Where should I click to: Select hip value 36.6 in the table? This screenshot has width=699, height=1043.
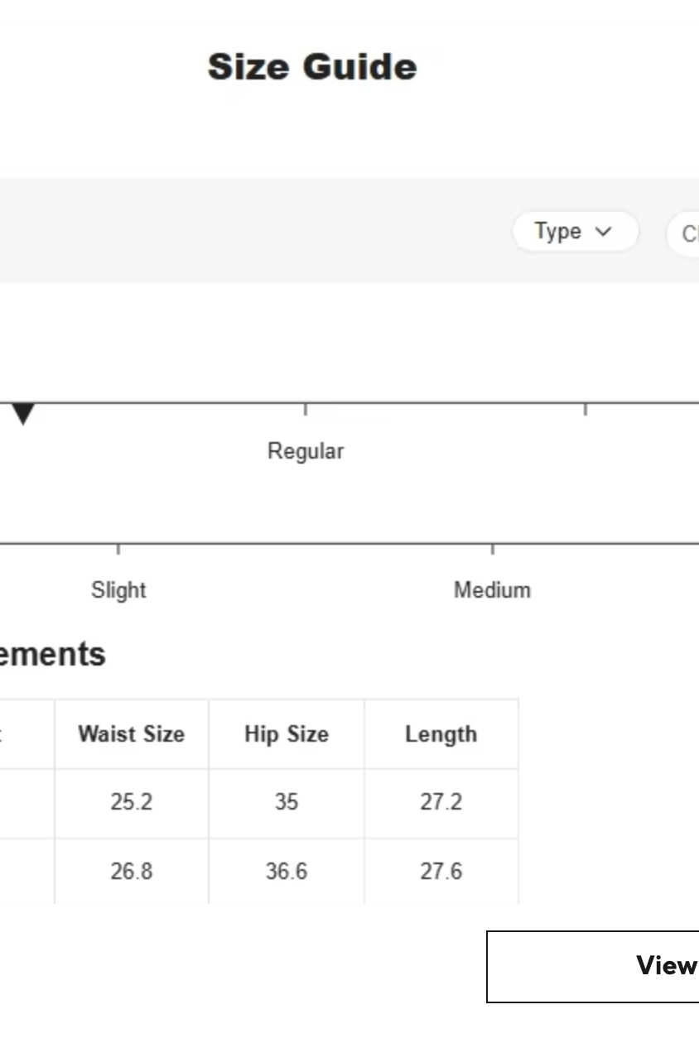(286, 872)
